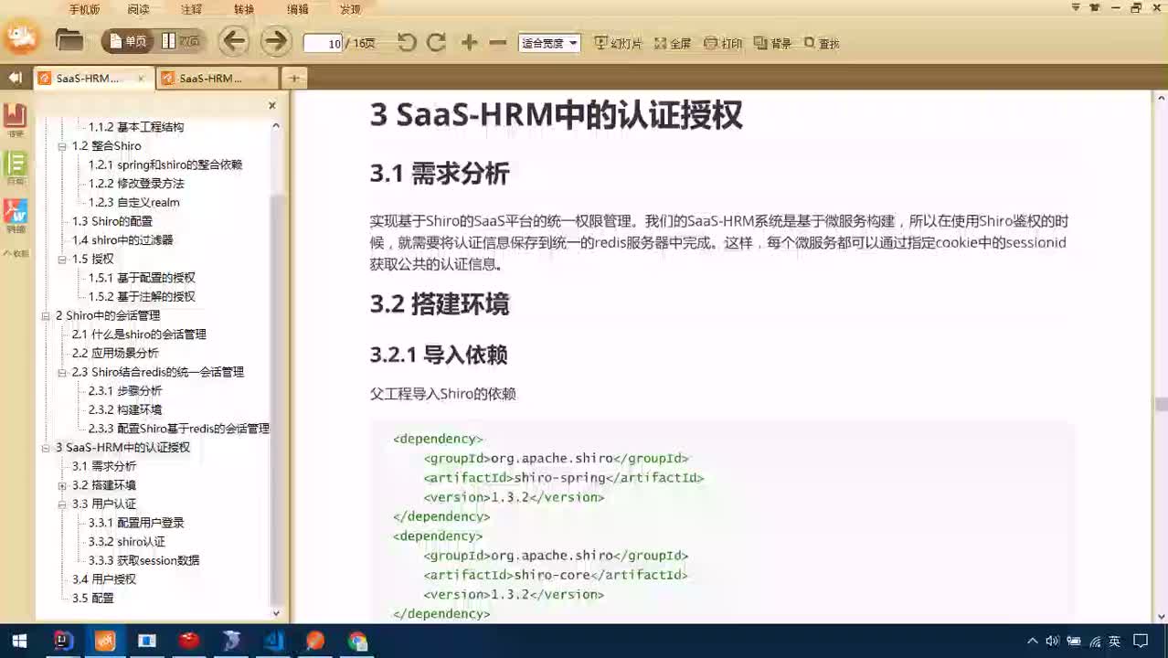Zoom out with the minus icon
Viewport: 1168px width, 658px height.
pos(498,42)
